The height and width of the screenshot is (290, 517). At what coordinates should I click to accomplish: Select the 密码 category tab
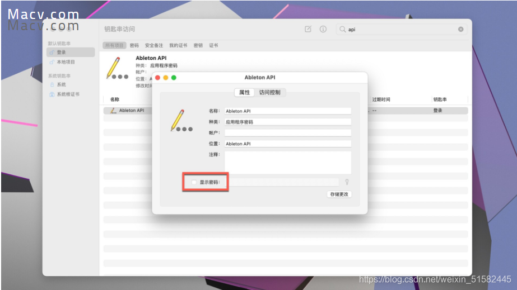(134, 45)
